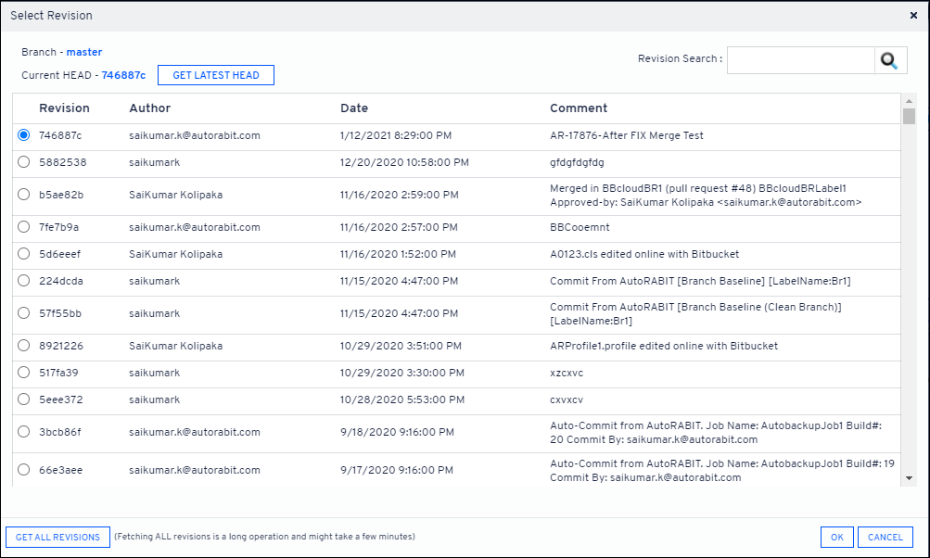Pick revision 7fe7b9a radio option

click(x=23, y=227)
